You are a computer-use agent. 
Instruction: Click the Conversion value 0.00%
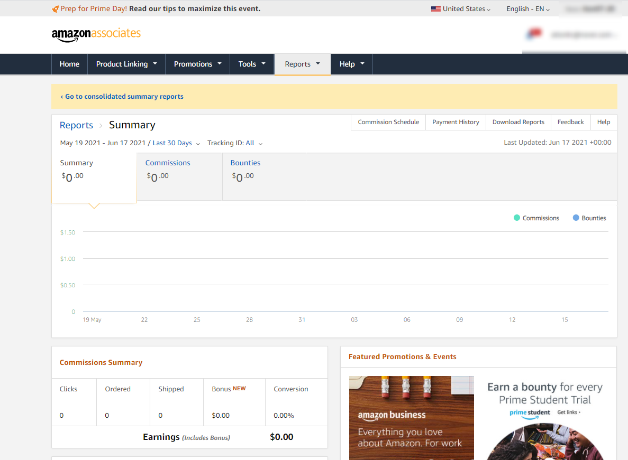pyautogui.click(x=284, y=415)
